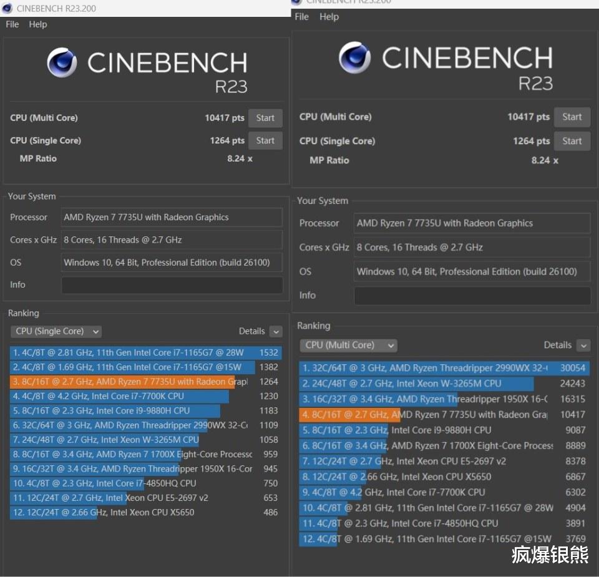This screenshot has width=599, height=577.
Task: Click the 8.24 x MP Ratio in right window
Action: coord(544,161)
